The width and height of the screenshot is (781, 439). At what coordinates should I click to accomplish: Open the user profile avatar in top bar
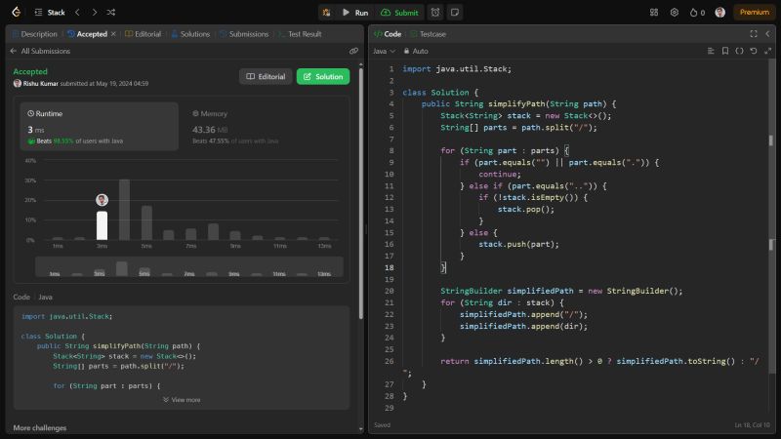(719, 13)
